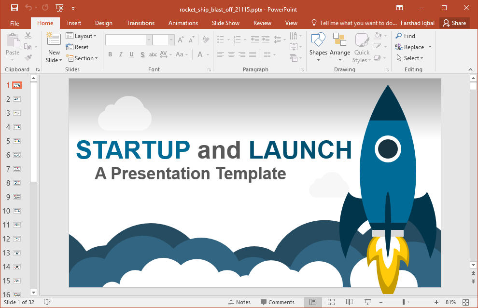Start presentation from beginning icon

pyautogui.click(x=59, y=8)
